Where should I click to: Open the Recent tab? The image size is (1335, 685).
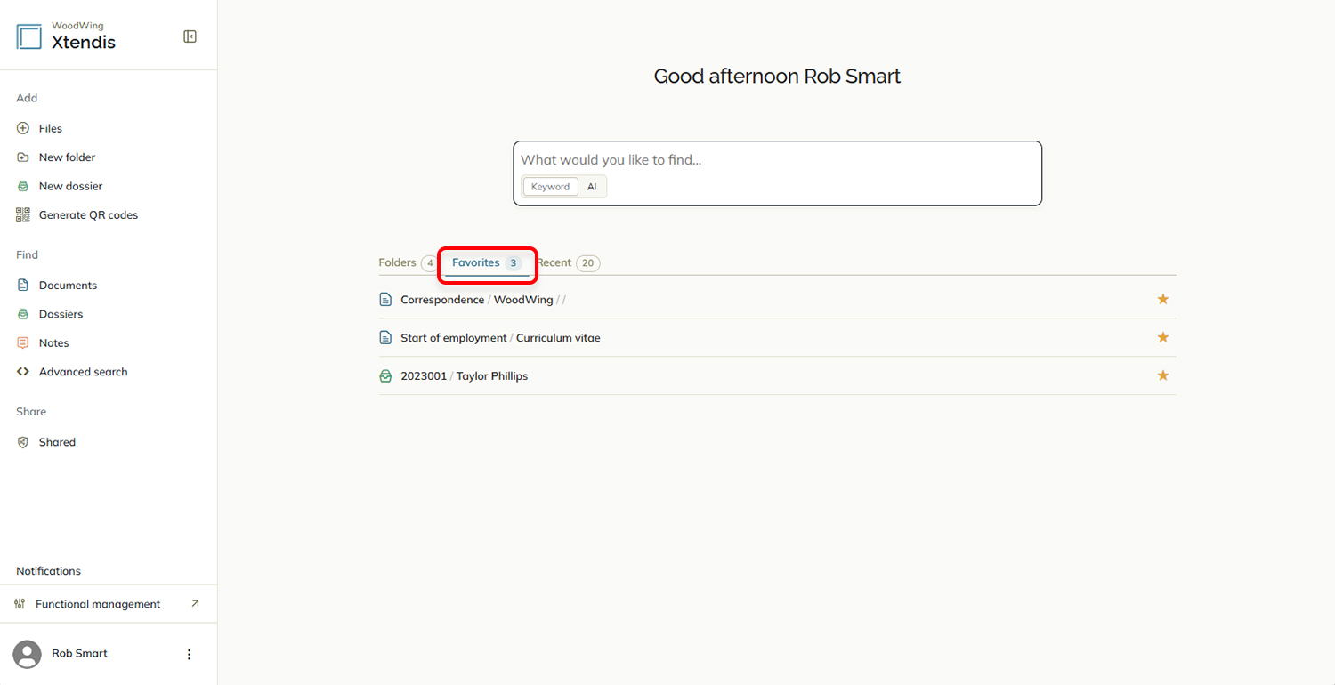(568, 262)
